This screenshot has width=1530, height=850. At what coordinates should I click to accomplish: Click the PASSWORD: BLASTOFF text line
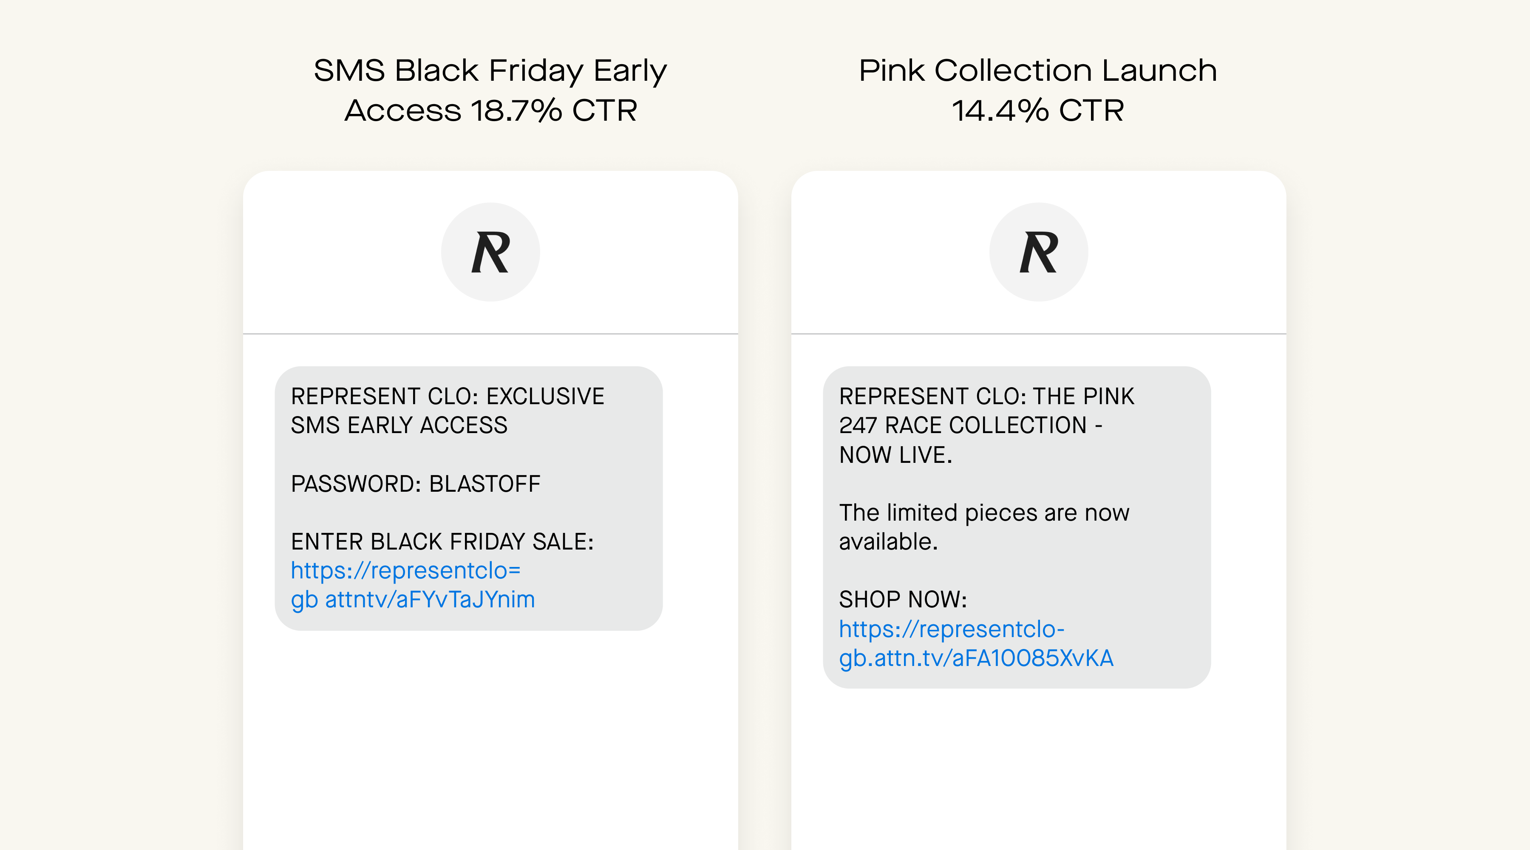(415, 484)
